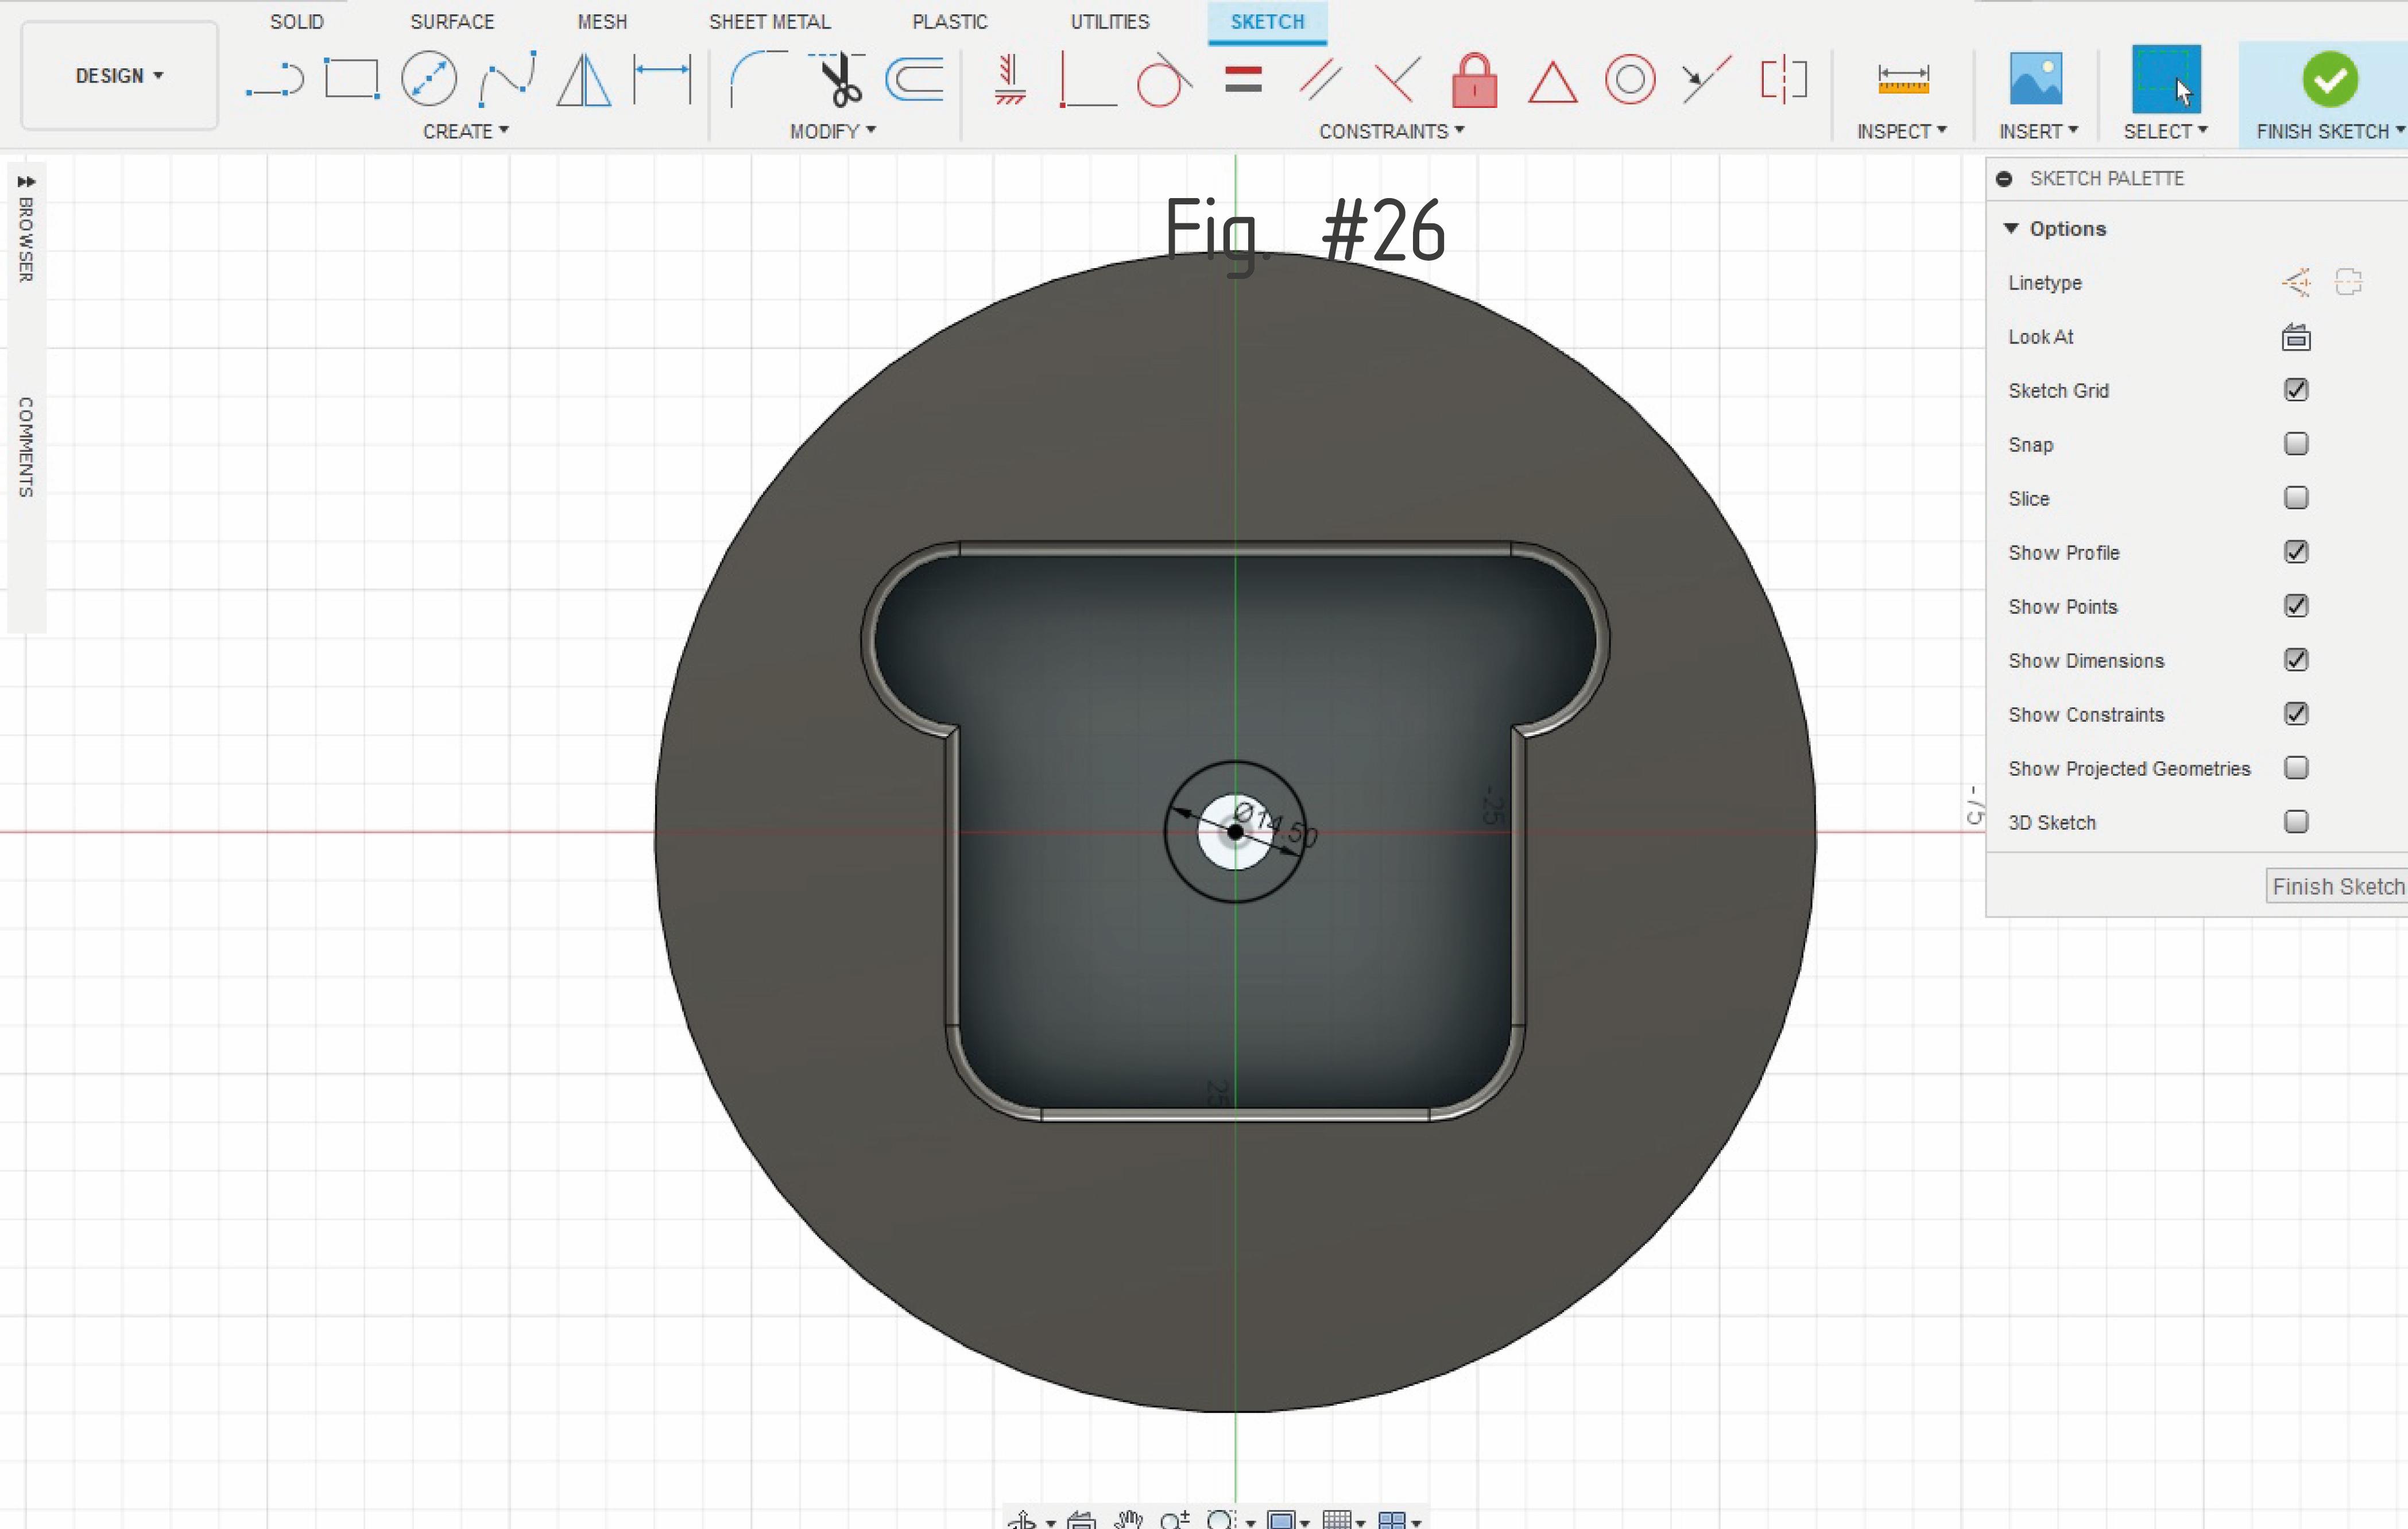This screenshot has width=2408, height=1529.
Task: Open the Insert image icon
Action: pos(2036,79)
